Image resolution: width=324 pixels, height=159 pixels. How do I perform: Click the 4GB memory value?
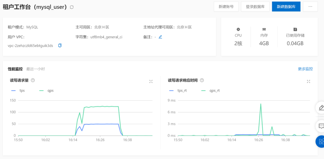264,43
